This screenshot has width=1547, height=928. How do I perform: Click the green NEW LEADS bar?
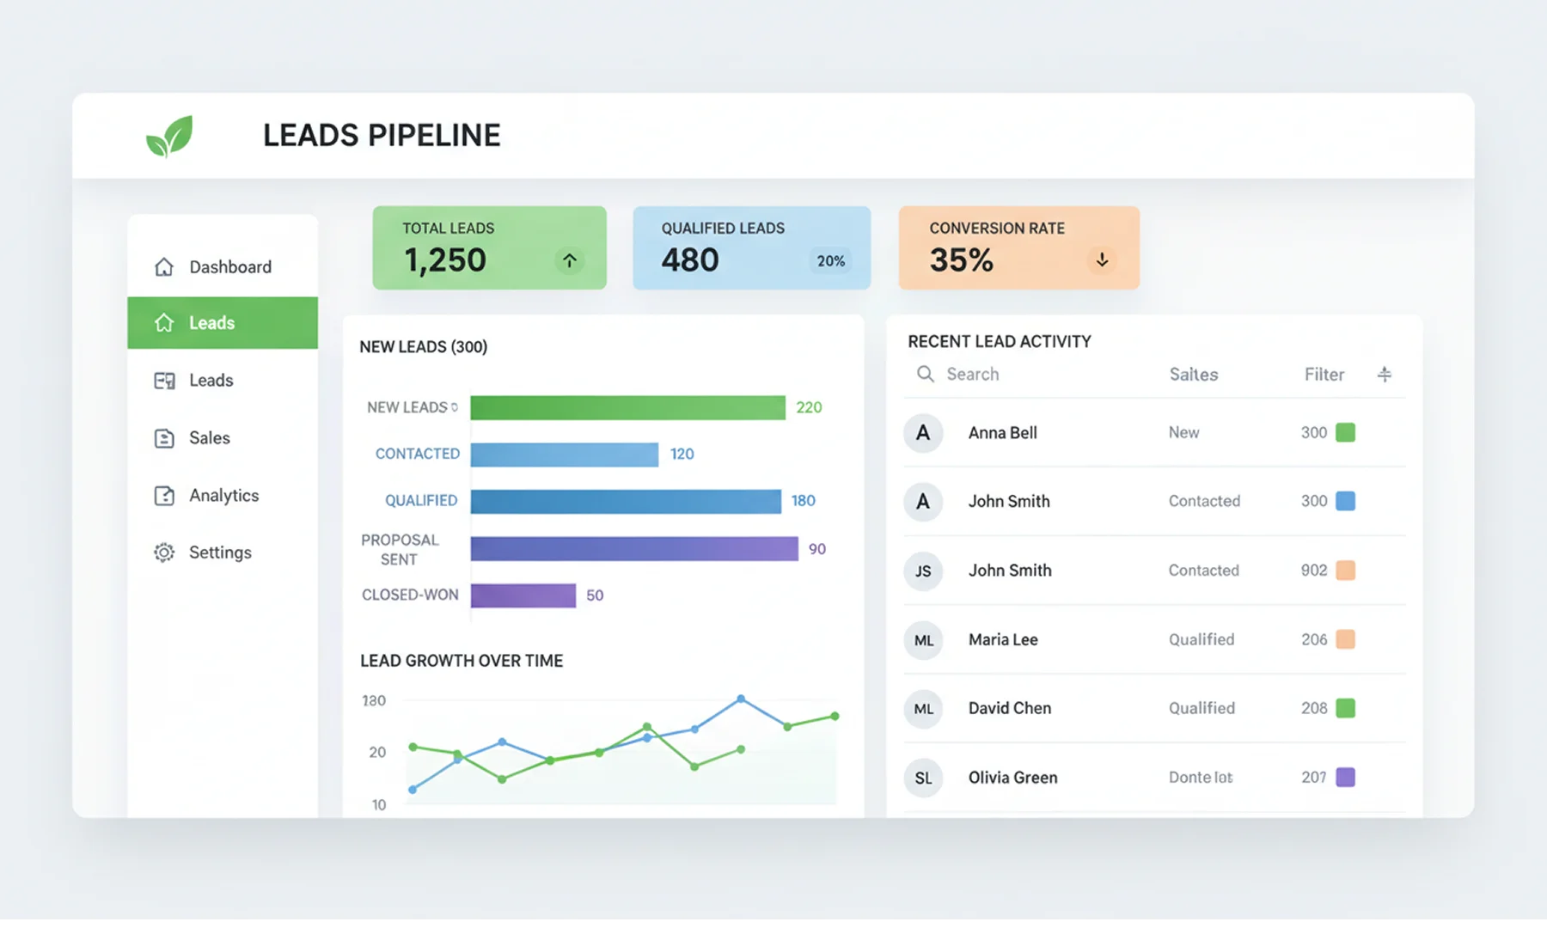click(x=628, y=407)
